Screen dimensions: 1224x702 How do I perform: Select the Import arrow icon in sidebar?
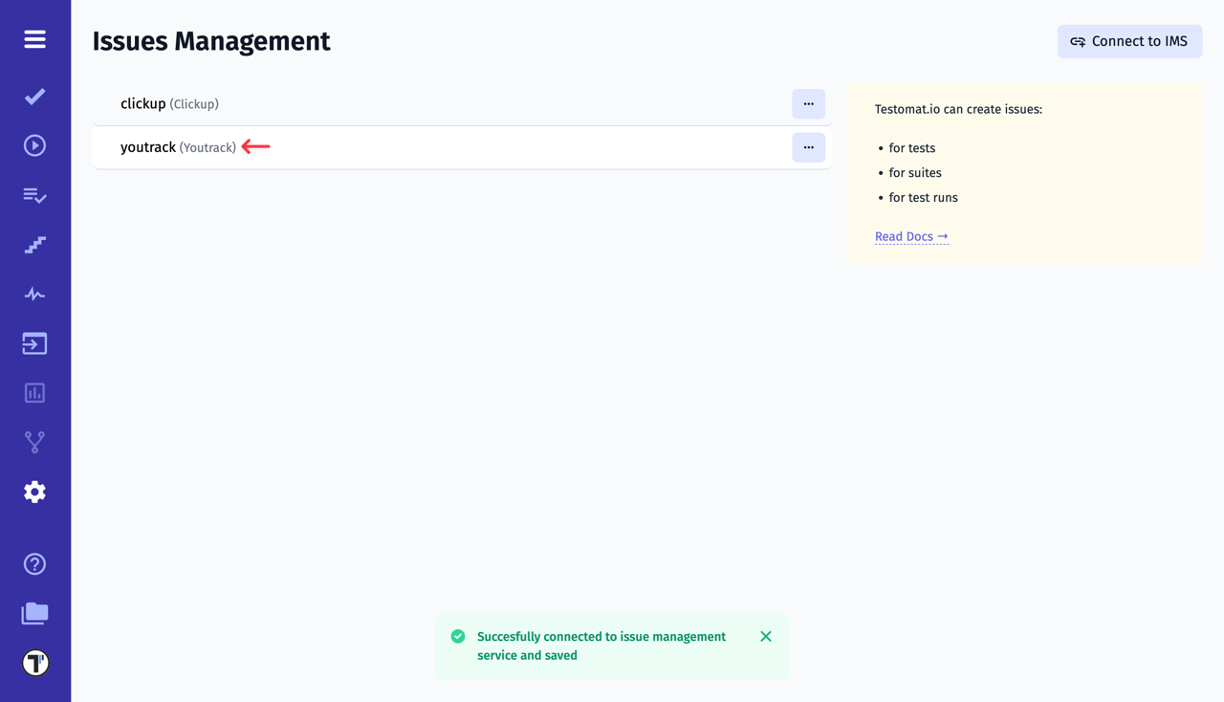tap(34, 342)
